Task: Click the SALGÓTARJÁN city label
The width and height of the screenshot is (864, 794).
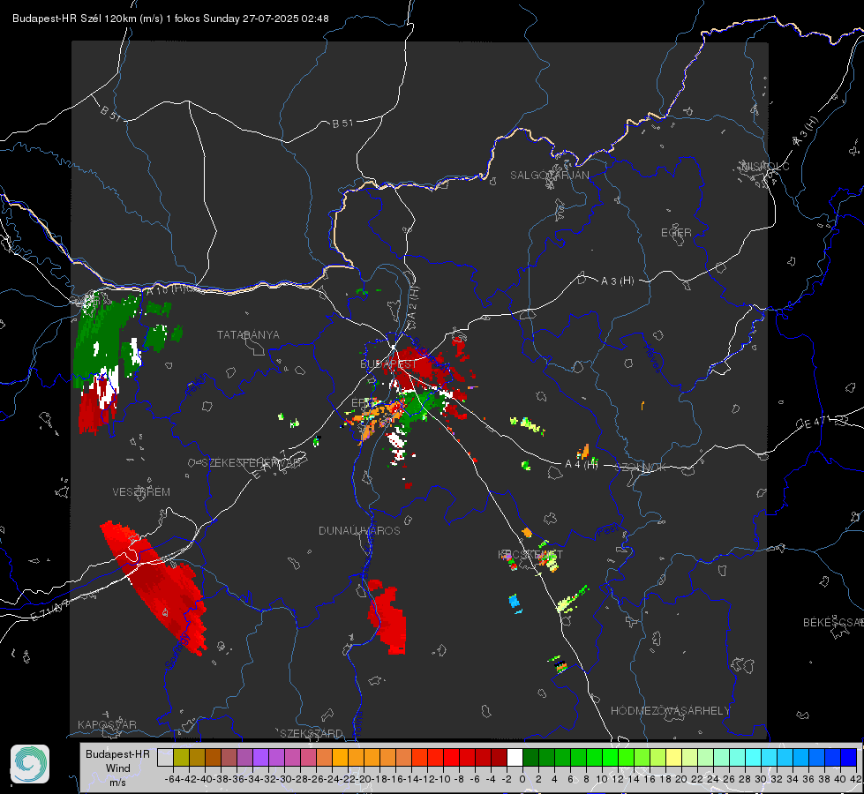Action: click(x=549, y=176)
